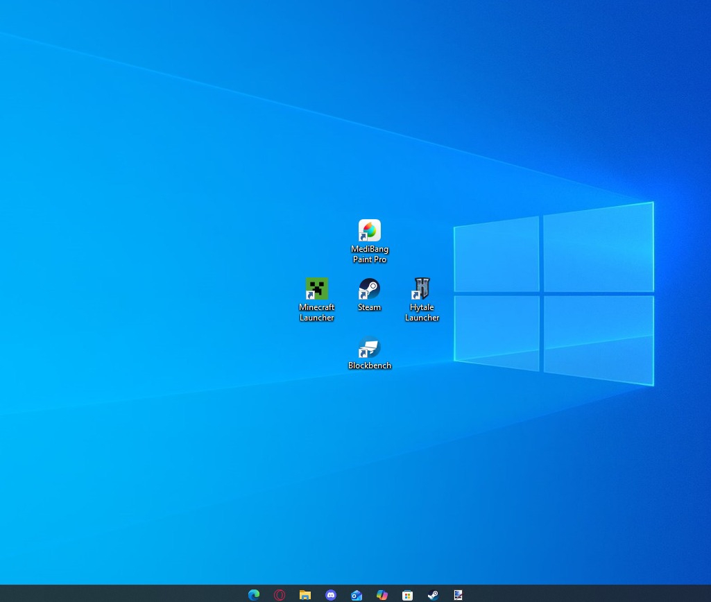The height and width of the screenshot is (602, 711).
Task: Select the MediBang Paint Pro desktop shortcut icon
Action: tap(370, 230)
